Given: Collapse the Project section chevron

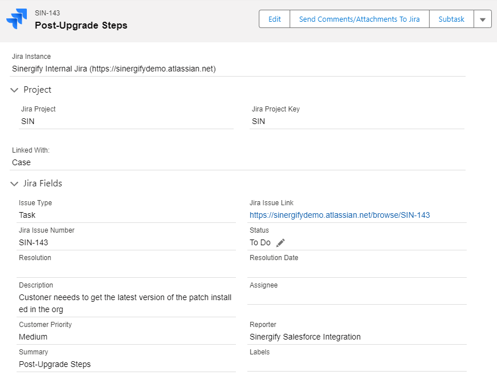Looking at the screenshot, I should pos(14,90).
